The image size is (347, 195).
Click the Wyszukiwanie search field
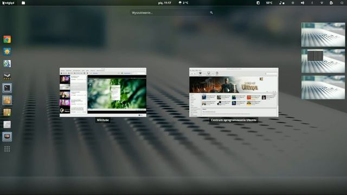[172, 12]
